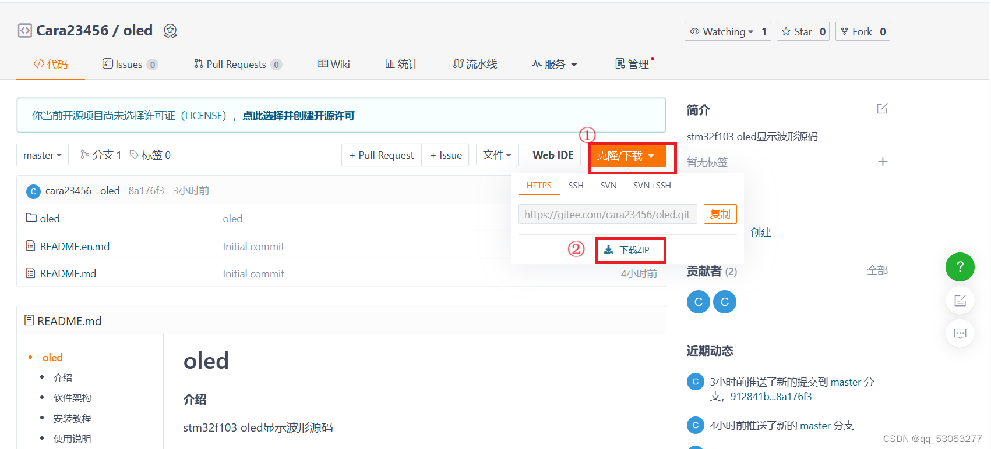Image resolution: width=991 pixels, height=449 pixels.
Task: Click the 复制 copy URL button
Action: click(x=720, y=214)
